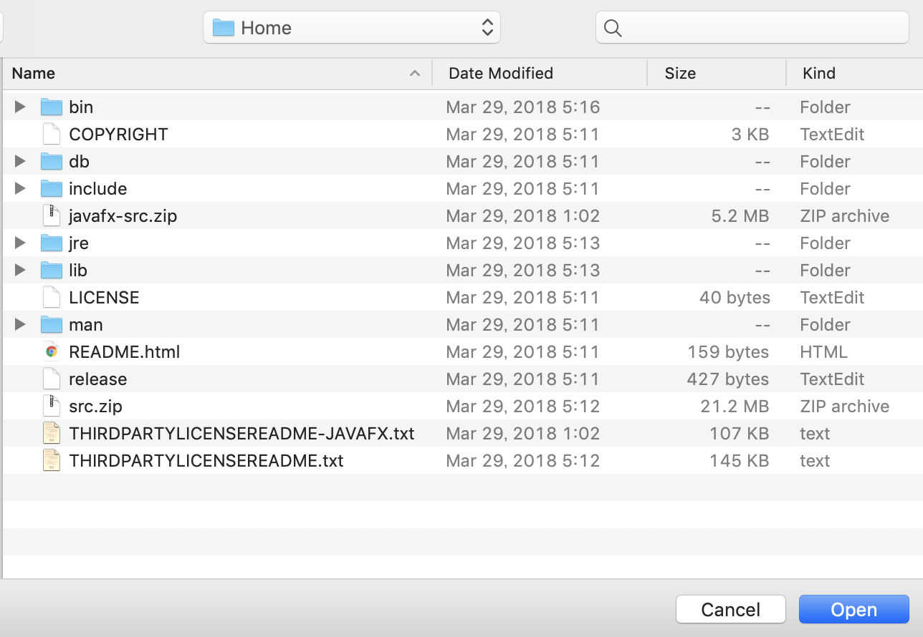Click the COPYRIGHT document icon

(x=52, y=135)
